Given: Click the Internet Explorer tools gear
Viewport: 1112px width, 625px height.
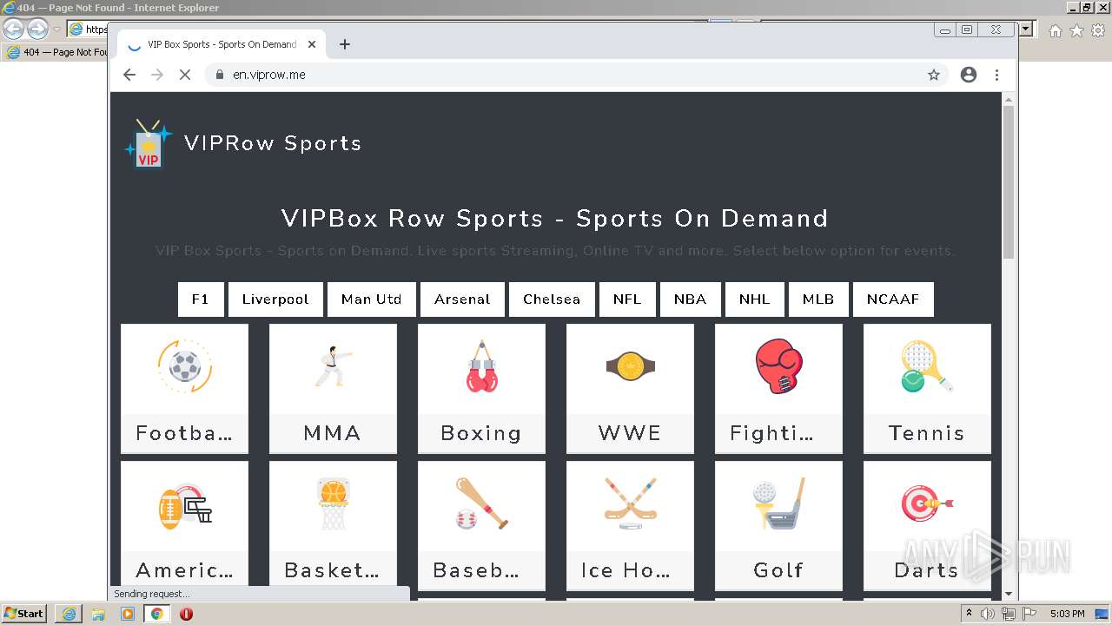Looking at the screenshot, I should pos(1097,30).
